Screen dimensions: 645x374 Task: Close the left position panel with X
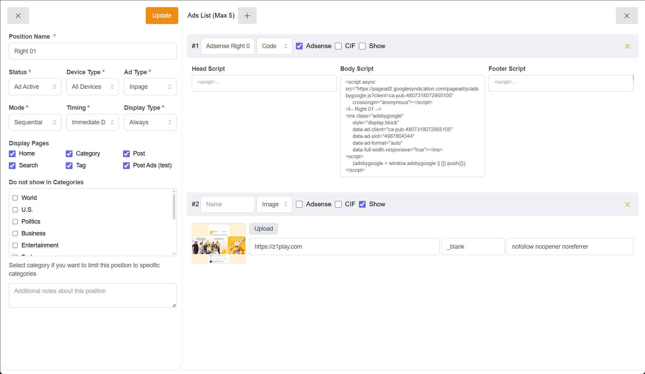click(18, 16)
